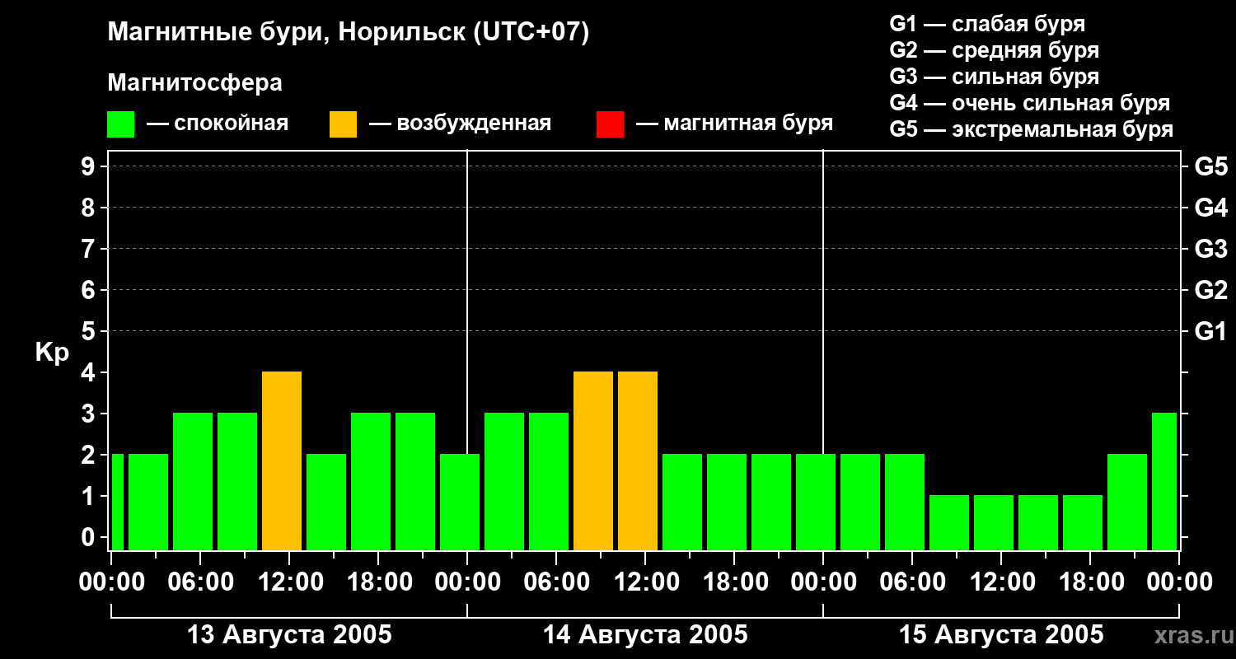Click the 'Kp' axis title
The height and width of the screenshot is (659, 1236).
pyautogui.click(x=52, y=353)
